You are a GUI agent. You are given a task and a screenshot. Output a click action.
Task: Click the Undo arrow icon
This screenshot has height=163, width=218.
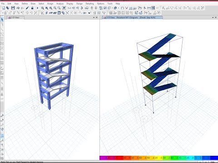[x=18, y=8]
